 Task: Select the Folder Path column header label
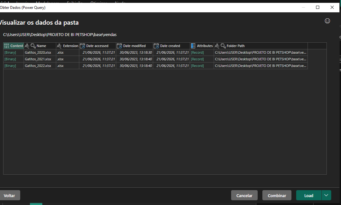(x=236, y=46)
